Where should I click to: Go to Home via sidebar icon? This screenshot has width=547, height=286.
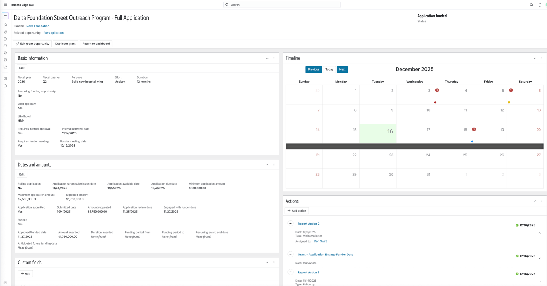[5, 25]
